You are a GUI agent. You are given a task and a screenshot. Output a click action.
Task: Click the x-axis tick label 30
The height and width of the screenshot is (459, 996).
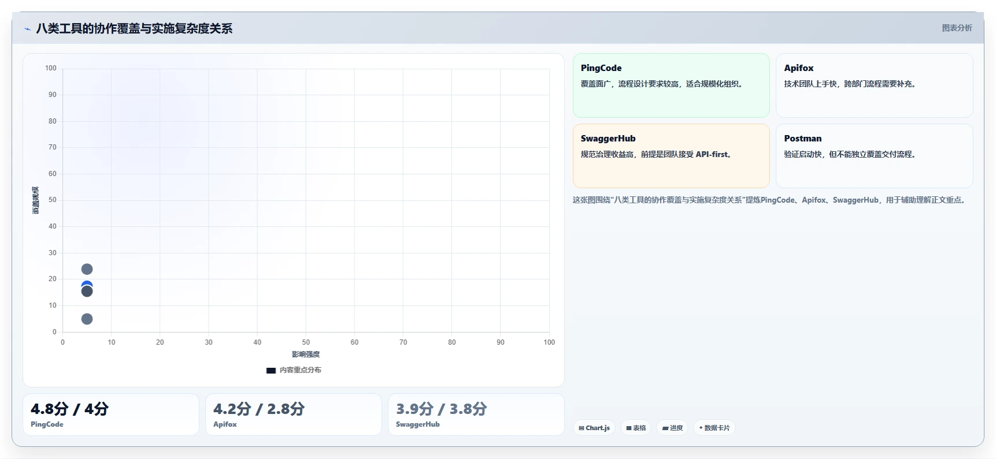click(209, 342)
